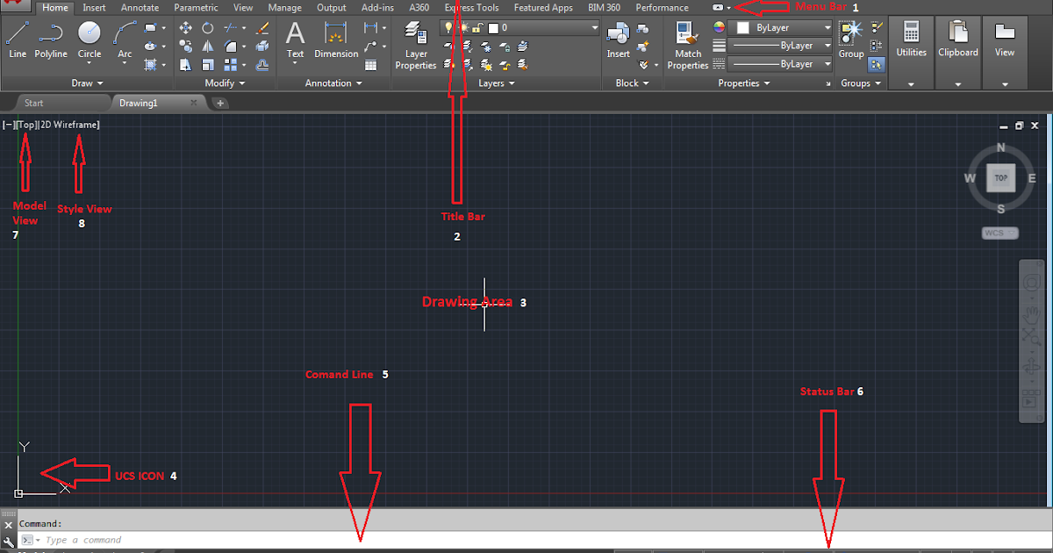Viewport: 1053px width, 553px height.
Task: Open the layer dropdown showing layer 0
Action: click(594, 27)
